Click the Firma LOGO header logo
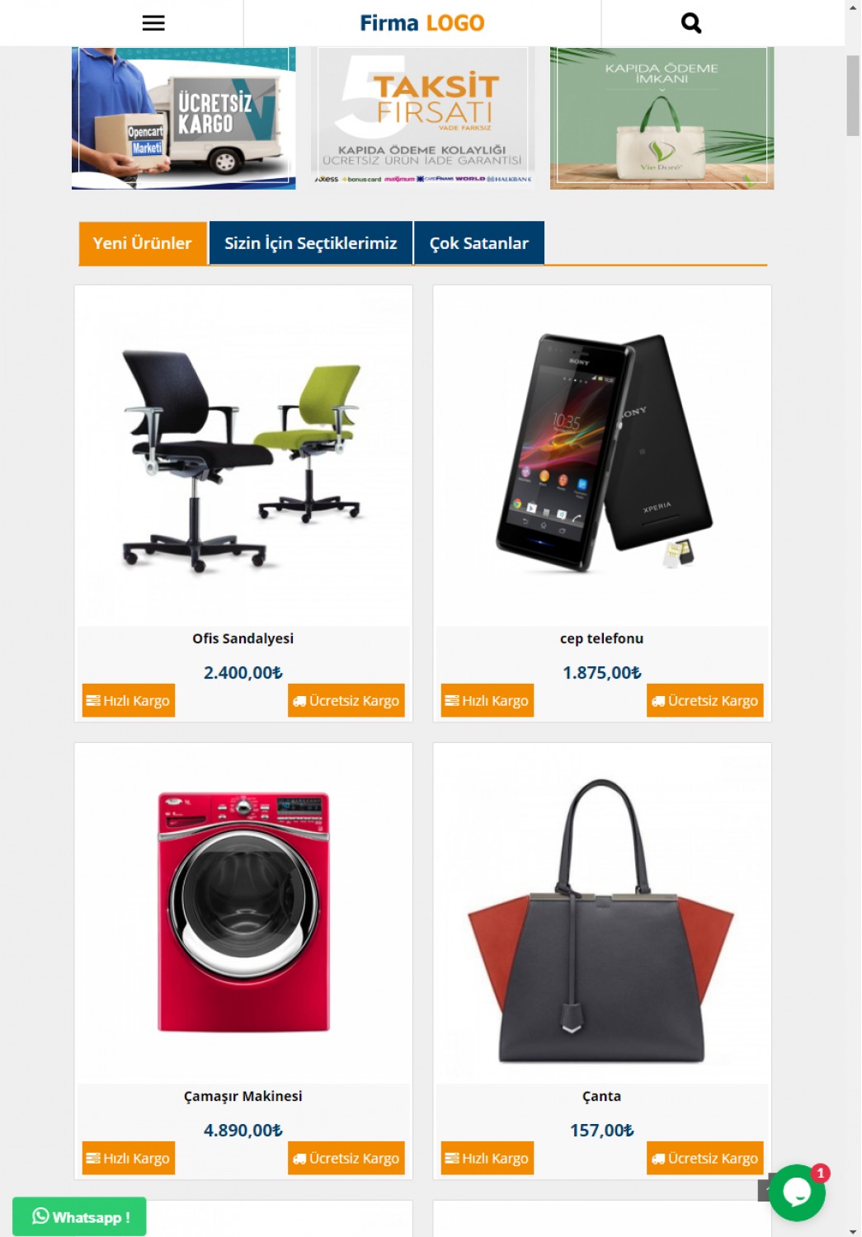862x1237 pixels. pos(422,23)
